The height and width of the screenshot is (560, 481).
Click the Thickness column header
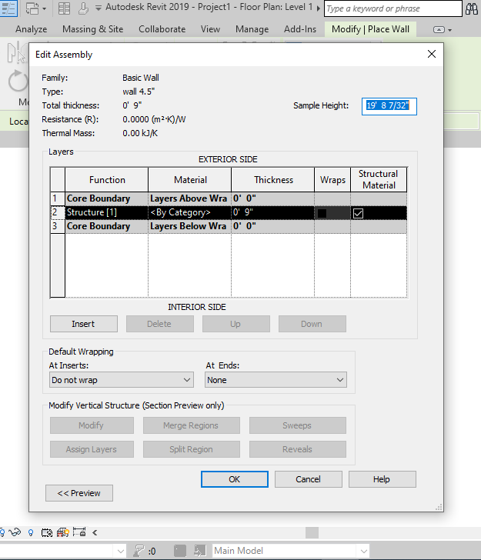[x=273, y=180]
